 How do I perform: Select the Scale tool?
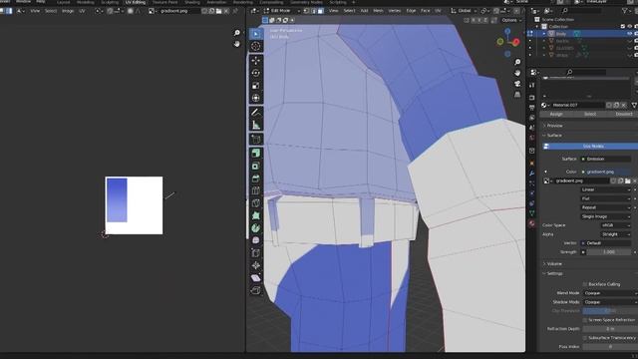(255, 86)
